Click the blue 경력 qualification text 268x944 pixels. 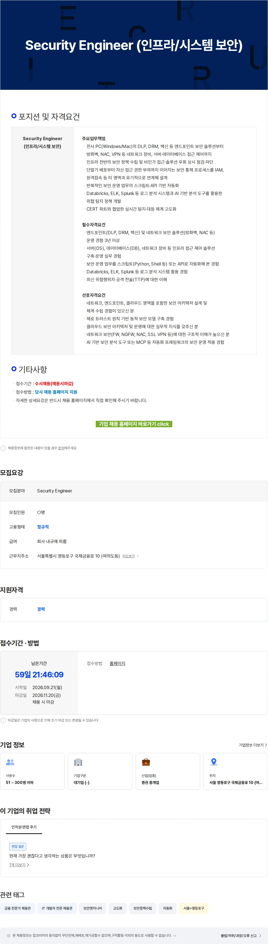[41, 609]
